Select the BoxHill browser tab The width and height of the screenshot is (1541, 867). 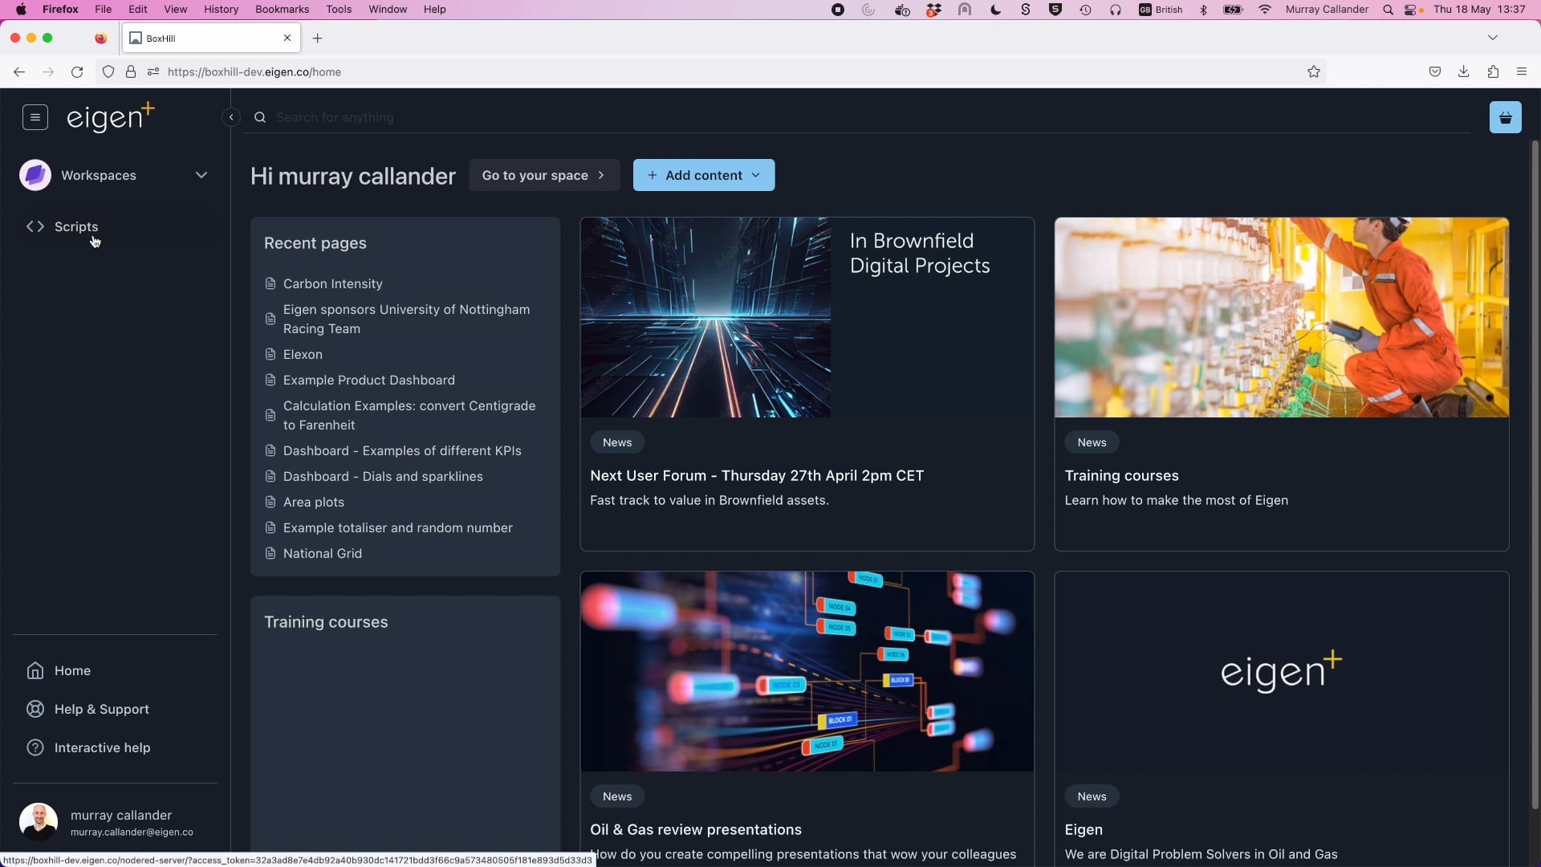click(x=193, y=38)
